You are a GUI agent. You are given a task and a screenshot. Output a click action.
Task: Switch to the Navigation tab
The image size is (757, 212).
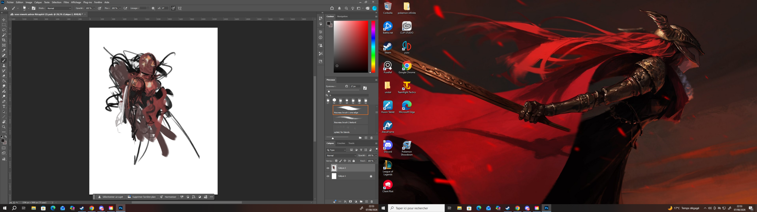[342, 16]
